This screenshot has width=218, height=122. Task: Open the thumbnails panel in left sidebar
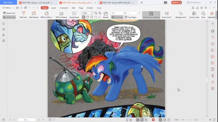pos(4,29)
